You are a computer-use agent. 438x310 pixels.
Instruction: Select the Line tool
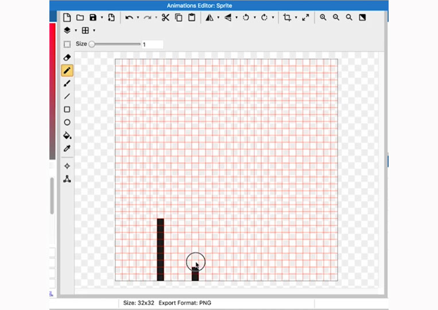click(67, 96)
